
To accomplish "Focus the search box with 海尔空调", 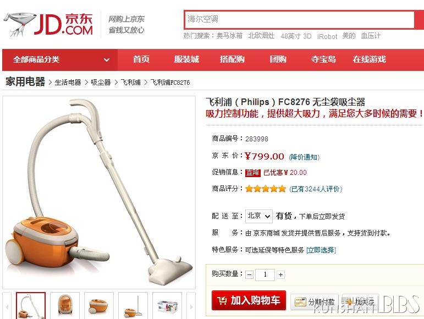I will click(x=299, y=19).
